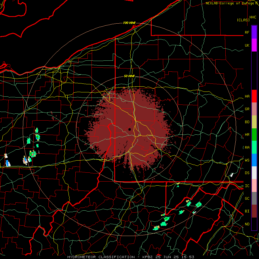The image size is (259, 259).
Task: Click the light pink IC legend swatch
Action: coord(254,186)
